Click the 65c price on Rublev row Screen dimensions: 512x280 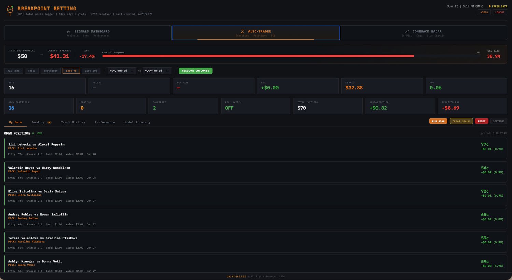pyautogui.click(x=485, y=215)
